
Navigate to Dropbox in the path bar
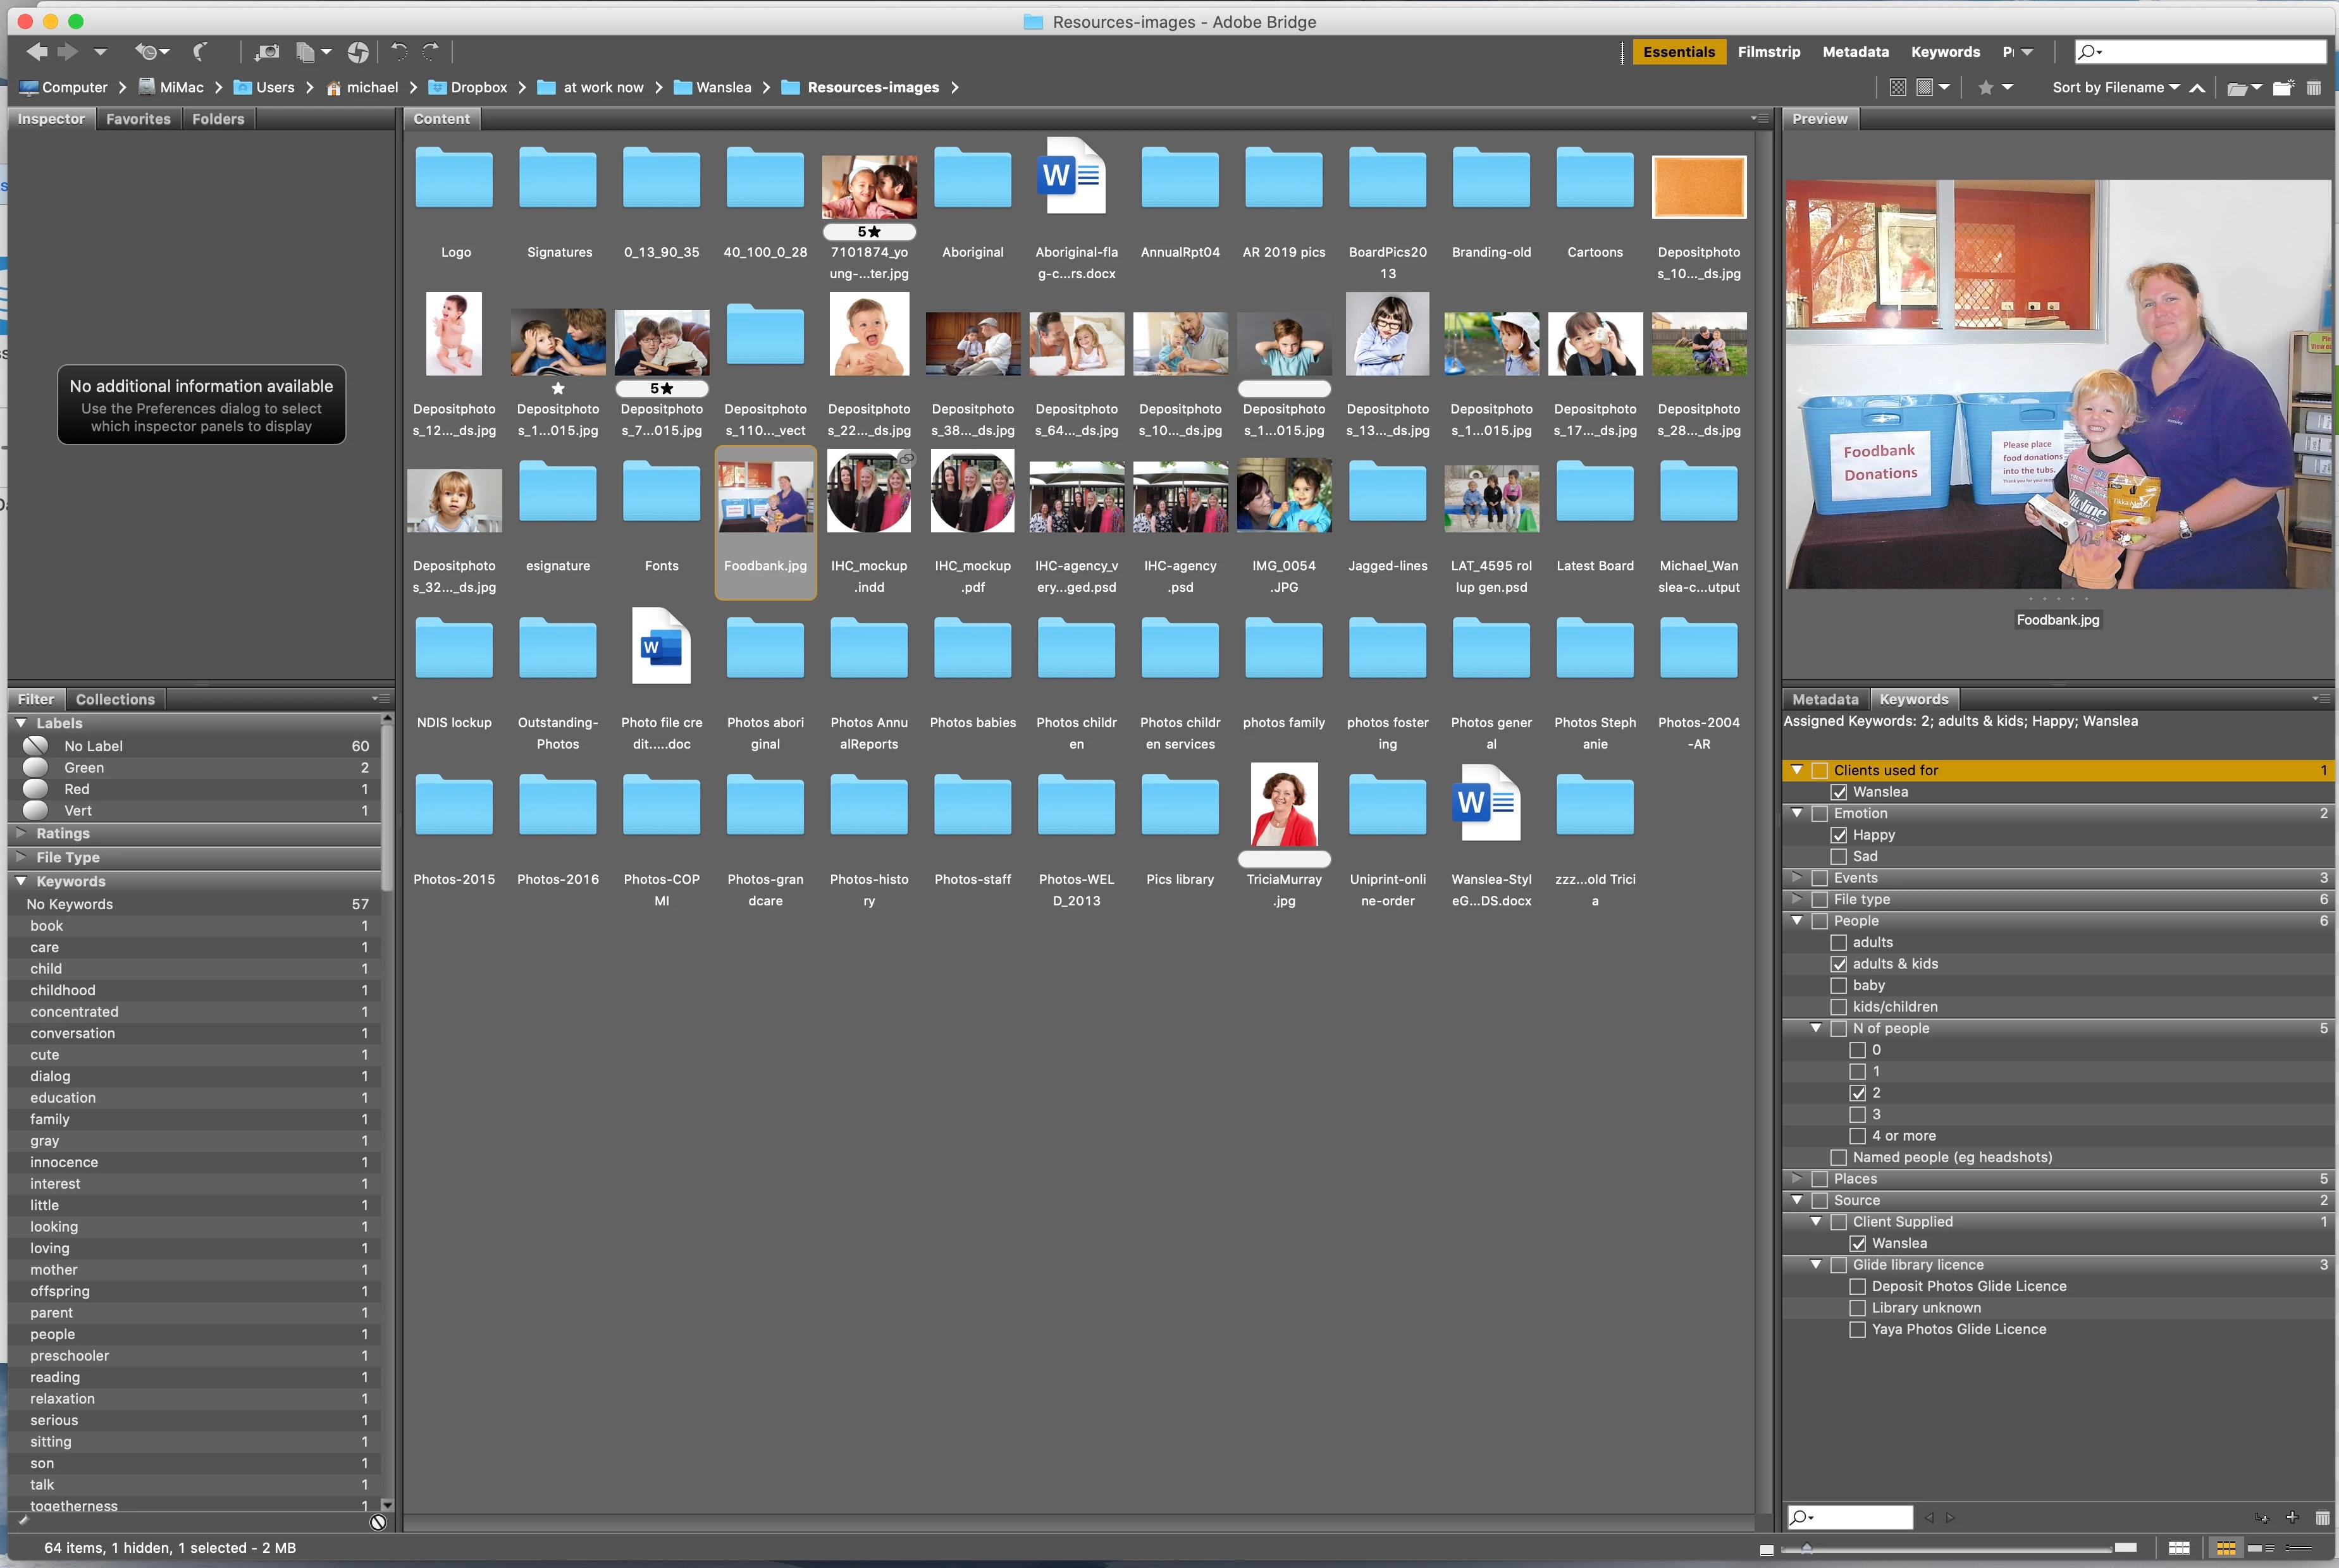coord(478,88)
